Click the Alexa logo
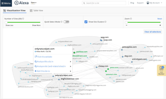 coord(22,3)
